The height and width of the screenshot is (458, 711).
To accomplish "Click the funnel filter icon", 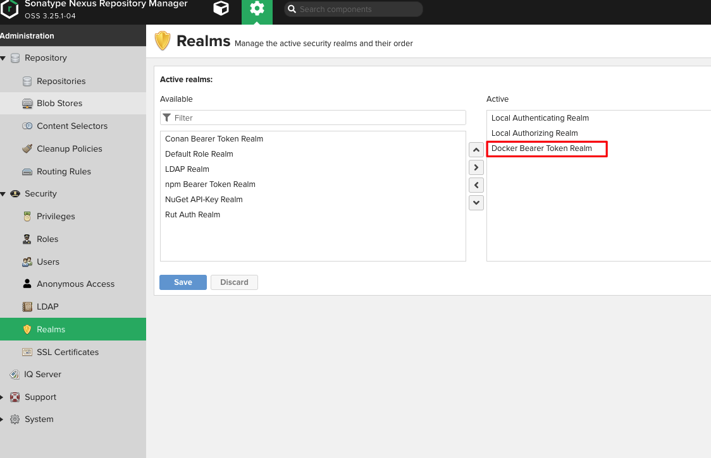I will click(167, 118).
